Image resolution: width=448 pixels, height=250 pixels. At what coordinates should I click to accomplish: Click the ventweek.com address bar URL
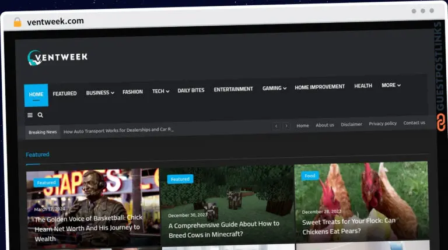click(x=55, y=22)
